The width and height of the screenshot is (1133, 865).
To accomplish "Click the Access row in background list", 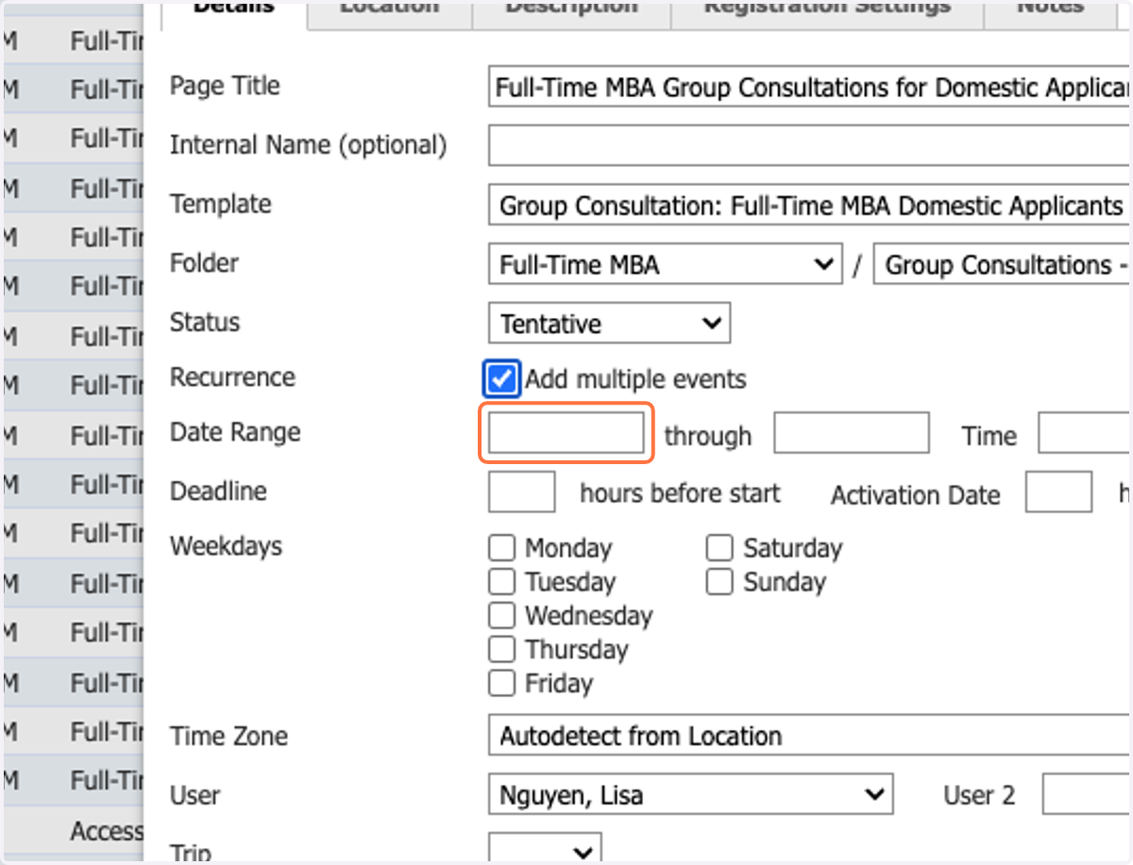I will (x=74, y=830).
